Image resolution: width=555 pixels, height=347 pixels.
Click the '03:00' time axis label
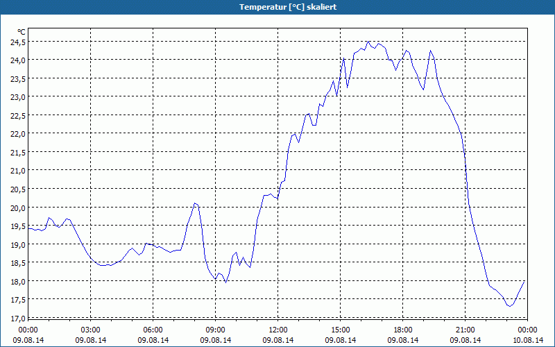[91, 330]
